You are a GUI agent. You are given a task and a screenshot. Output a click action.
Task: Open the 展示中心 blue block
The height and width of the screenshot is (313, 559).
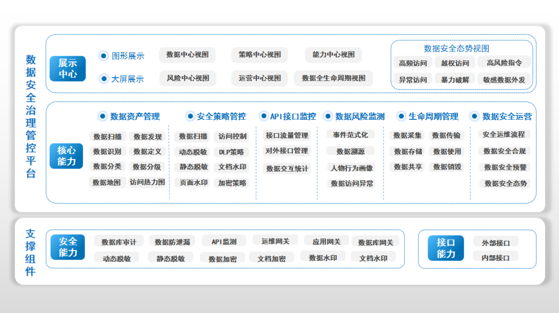68,69
